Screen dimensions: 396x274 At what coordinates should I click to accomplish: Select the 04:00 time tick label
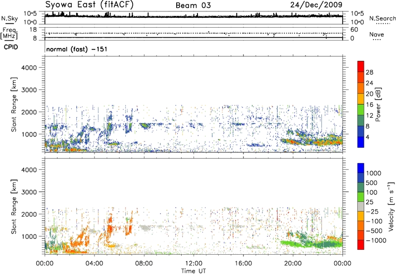click(x=94, y=264)
